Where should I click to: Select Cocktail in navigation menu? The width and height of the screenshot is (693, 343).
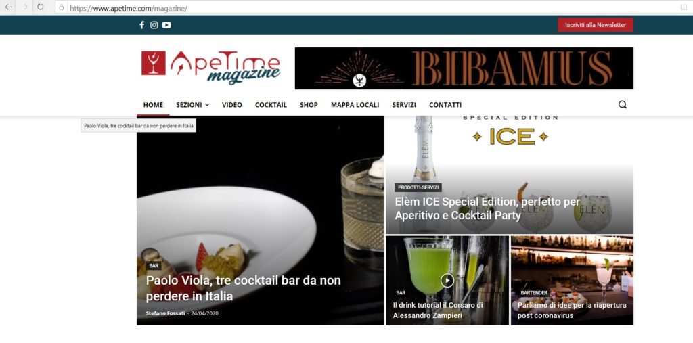coord(271,105)
